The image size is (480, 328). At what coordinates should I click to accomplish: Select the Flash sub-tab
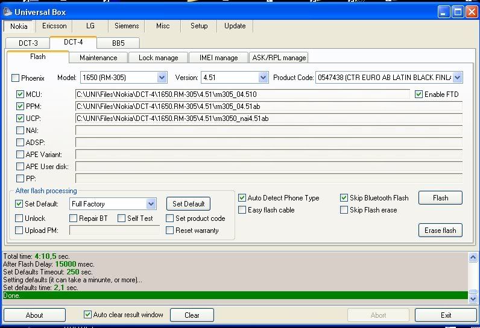(x=37, y=57)
